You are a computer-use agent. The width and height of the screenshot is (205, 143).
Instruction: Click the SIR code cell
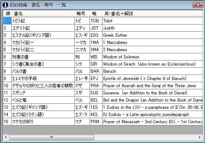(96, 64)
